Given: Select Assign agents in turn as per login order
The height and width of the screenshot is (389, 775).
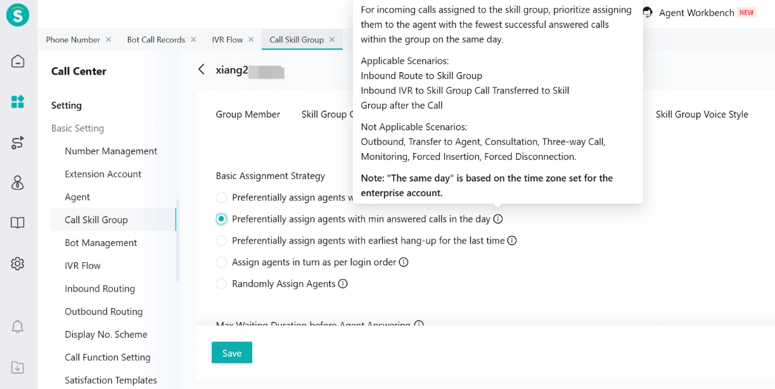Looking at the screenshot, I should click(221, 262).
